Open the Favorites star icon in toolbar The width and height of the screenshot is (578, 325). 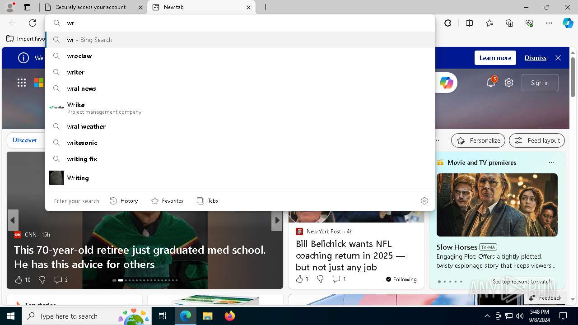(489, 23)
